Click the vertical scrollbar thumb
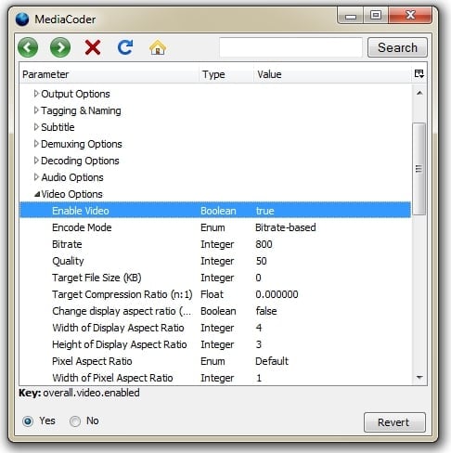Viewport: 451px width, 453px height. click(419, 169)
